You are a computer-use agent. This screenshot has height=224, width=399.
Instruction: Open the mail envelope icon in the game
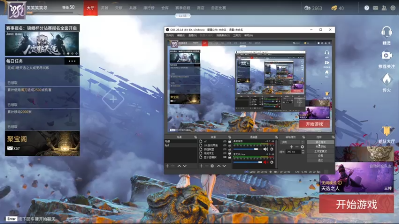(x=376, y=8)
